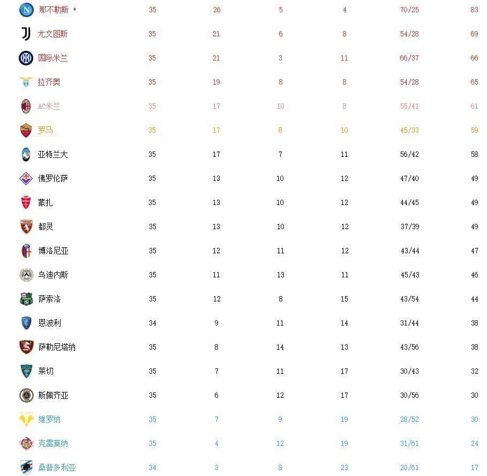Click the Roma crest icon
This screenshot has height=476, width=487.
26,130
